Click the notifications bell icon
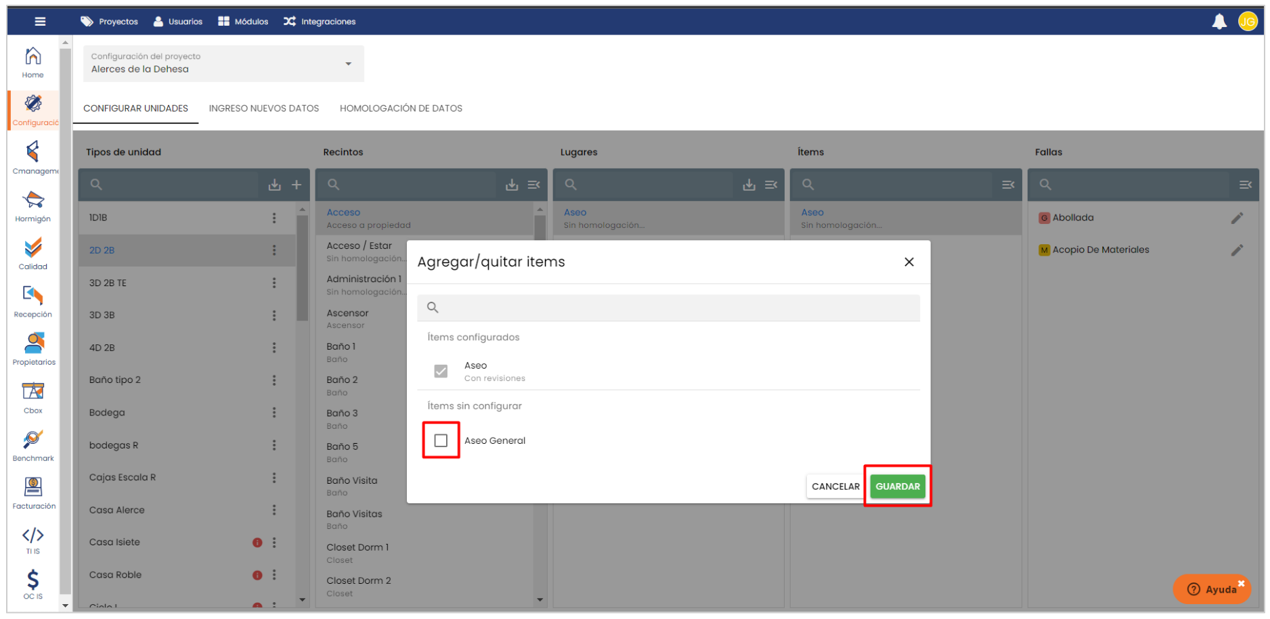Image resolution: width=1270 pixels, height=619 pixels. 1219,22
